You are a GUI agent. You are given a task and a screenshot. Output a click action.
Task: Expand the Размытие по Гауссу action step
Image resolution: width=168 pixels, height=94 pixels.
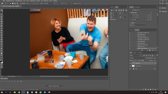pyautogui.click(x=136, y=36)
